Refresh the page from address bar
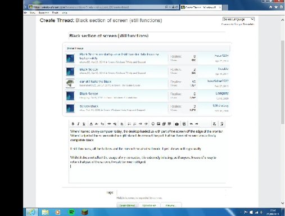This screenshot has height=216, width=285. (177, 7)
